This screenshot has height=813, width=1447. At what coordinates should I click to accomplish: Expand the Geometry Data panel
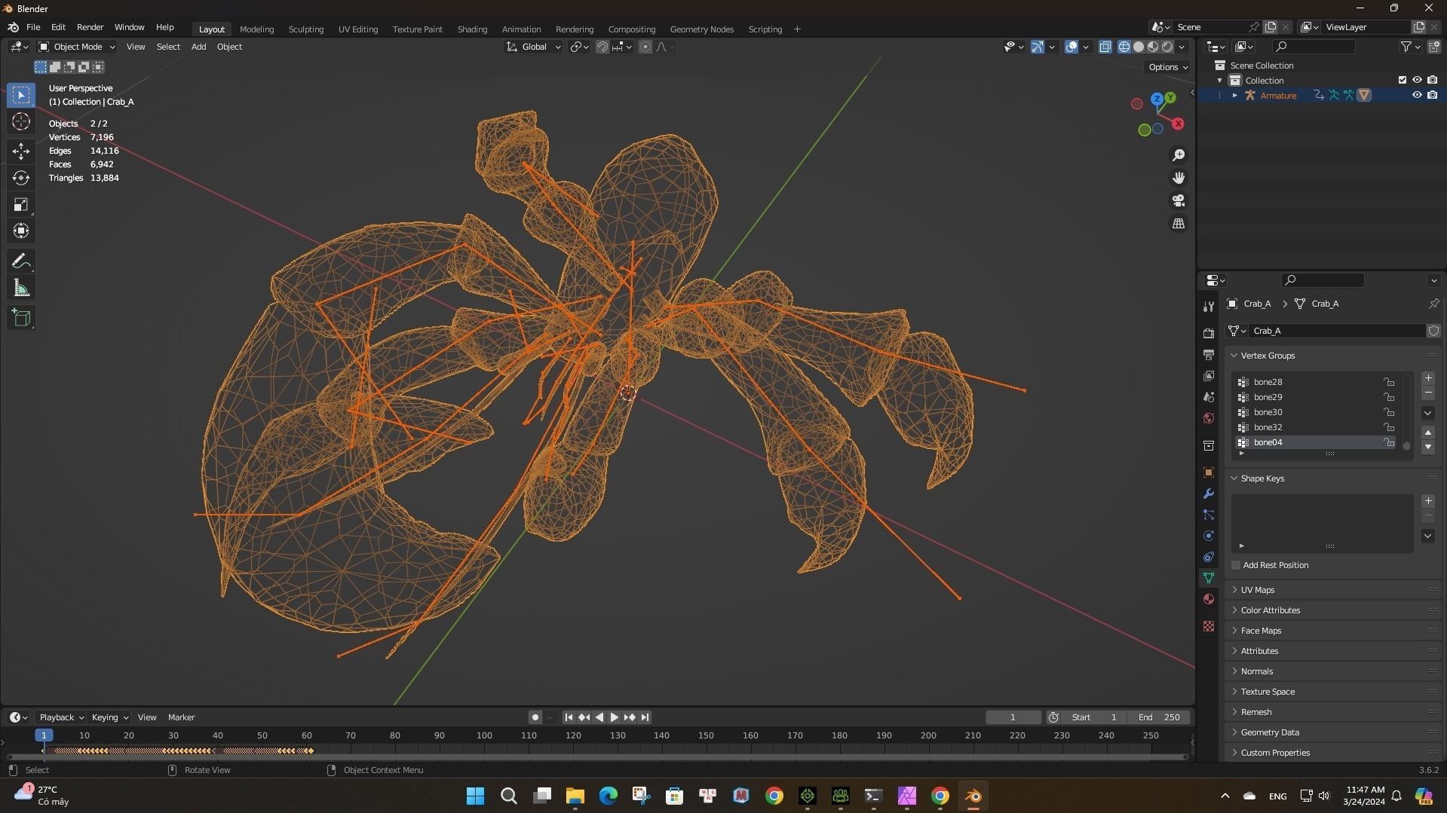[x=1333, y=732]
